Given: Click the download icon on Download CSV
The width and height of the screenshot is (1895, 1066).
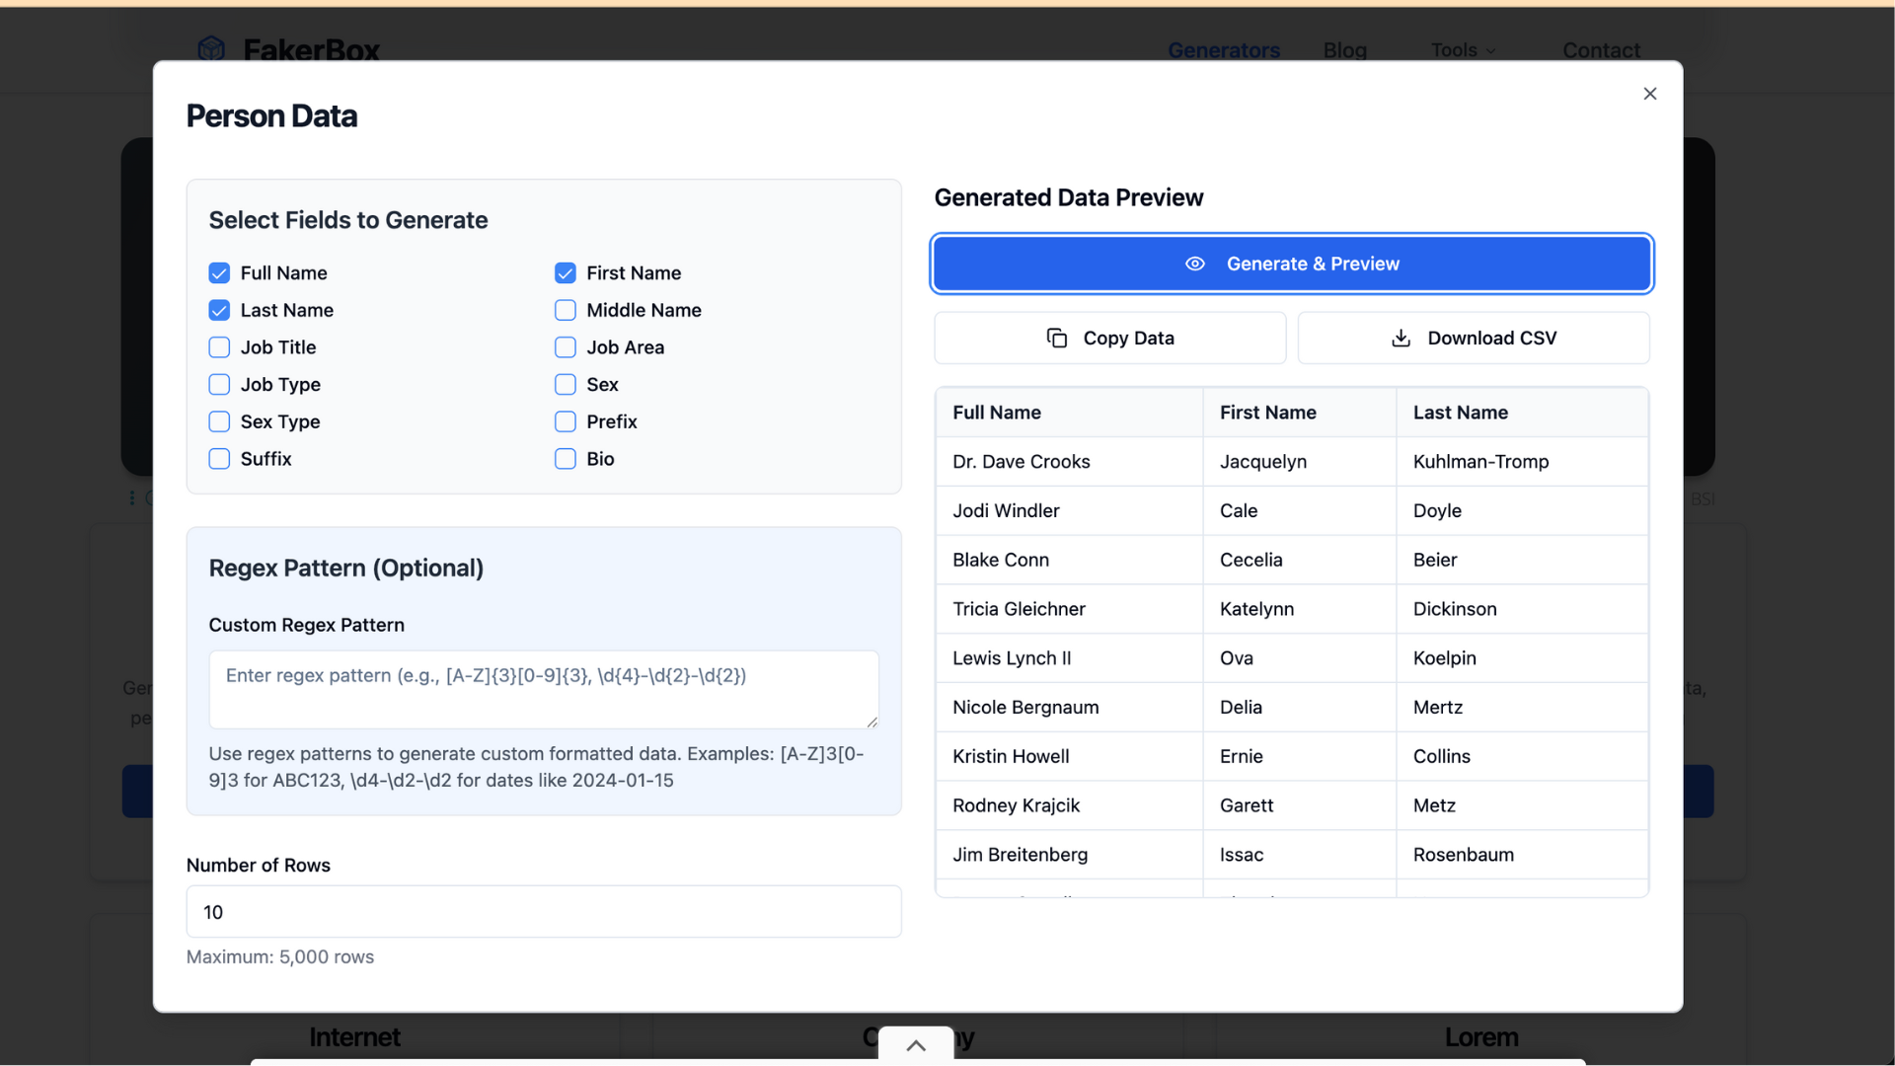Looking at the screenshot, I should [x=1401, y=338].
